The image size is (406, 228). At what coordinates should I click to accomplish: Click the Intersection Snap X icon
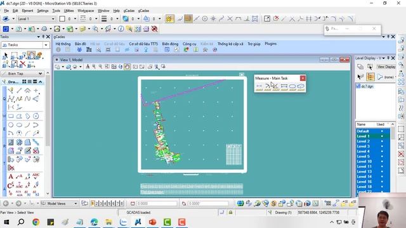pos(230,18)
